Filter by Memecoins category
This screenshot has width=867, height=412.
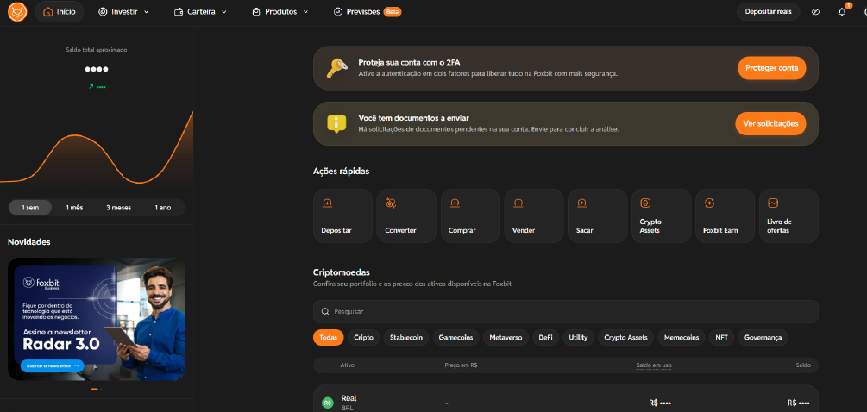click(x=682, y=337)
